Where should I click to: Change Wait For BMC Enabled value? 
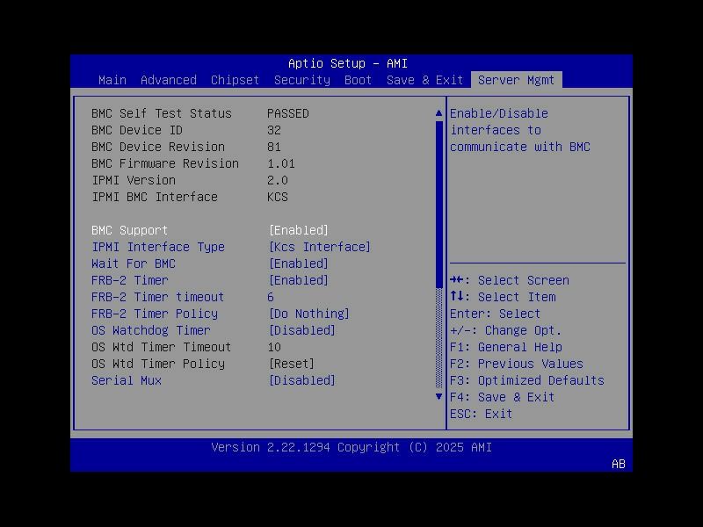[298, 263]
